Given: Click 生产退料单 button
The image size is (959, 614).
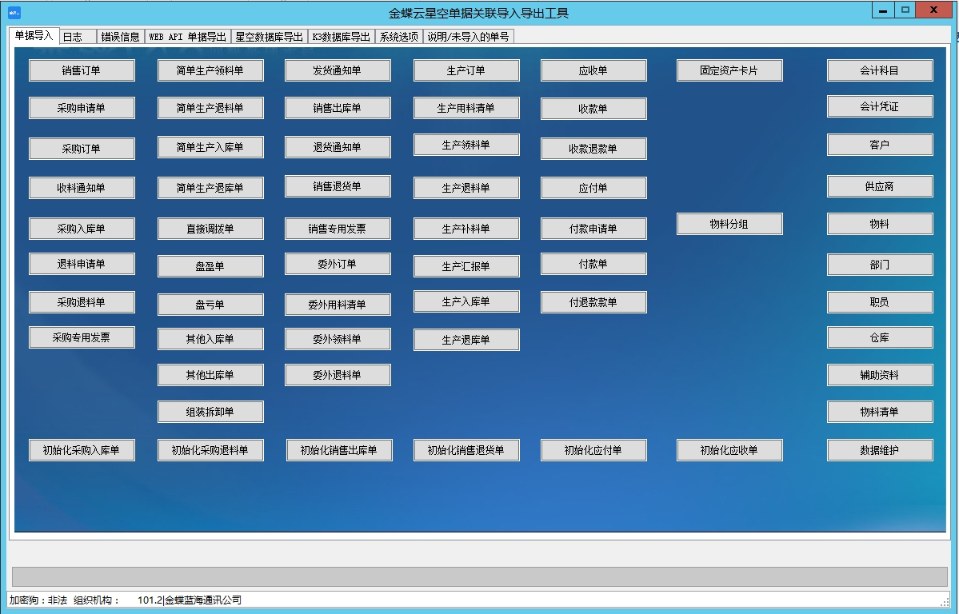Looking at the screenshot, I should 466,188.
